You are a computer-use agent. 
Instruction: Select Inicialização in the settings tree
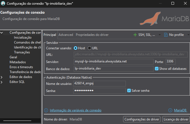(x=23, y=38)
